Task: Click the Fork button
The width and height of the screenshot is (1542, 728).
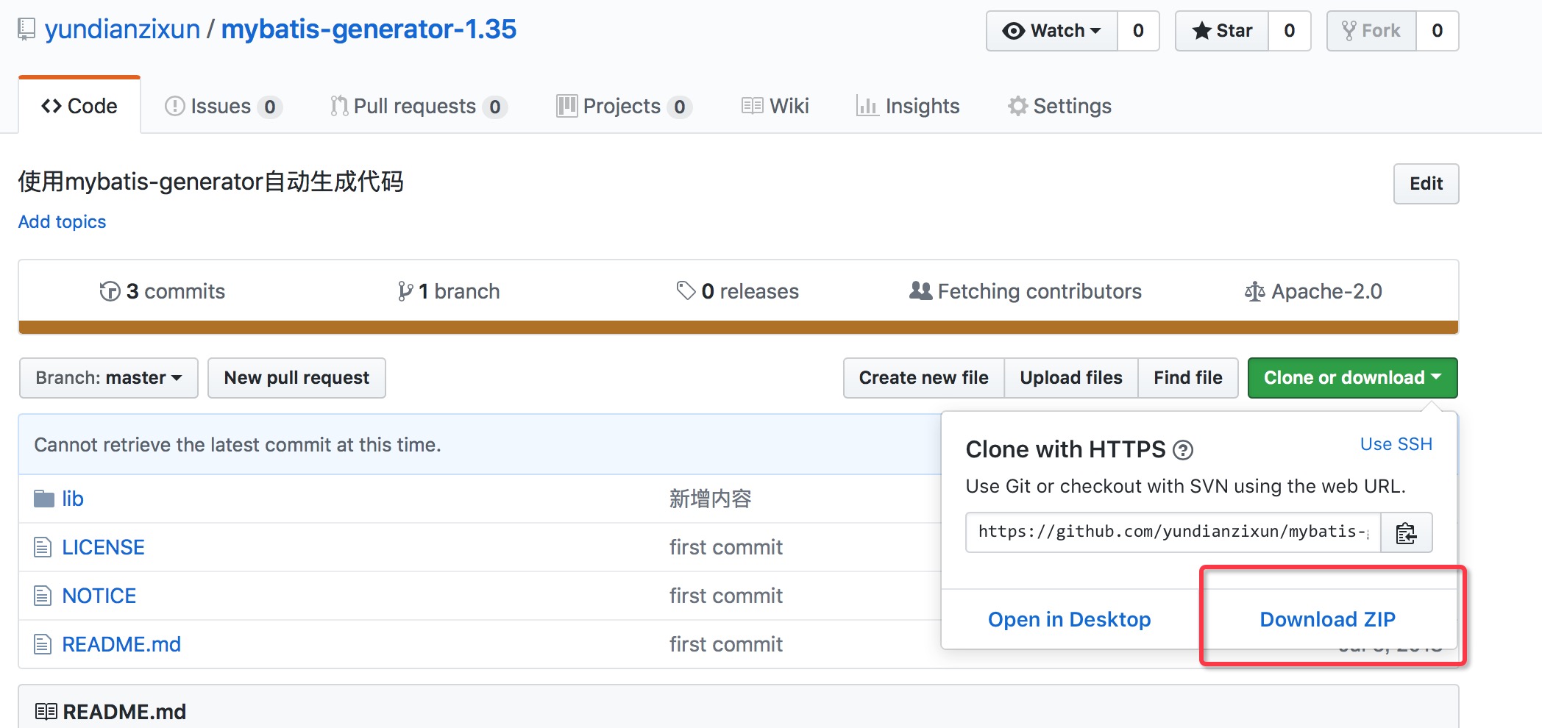Action: (1372, 31)
